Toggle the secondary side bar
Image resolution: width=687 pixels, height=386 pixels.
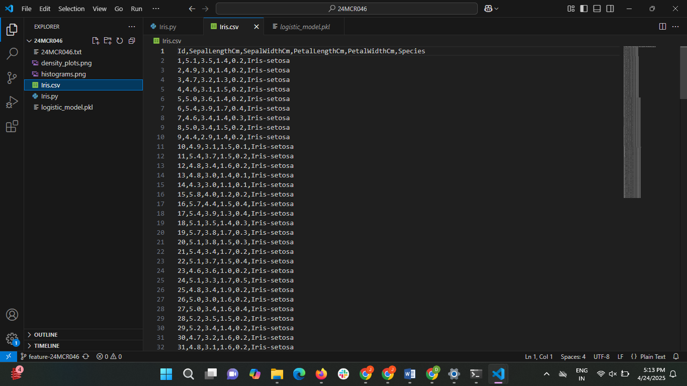(610, 9)
